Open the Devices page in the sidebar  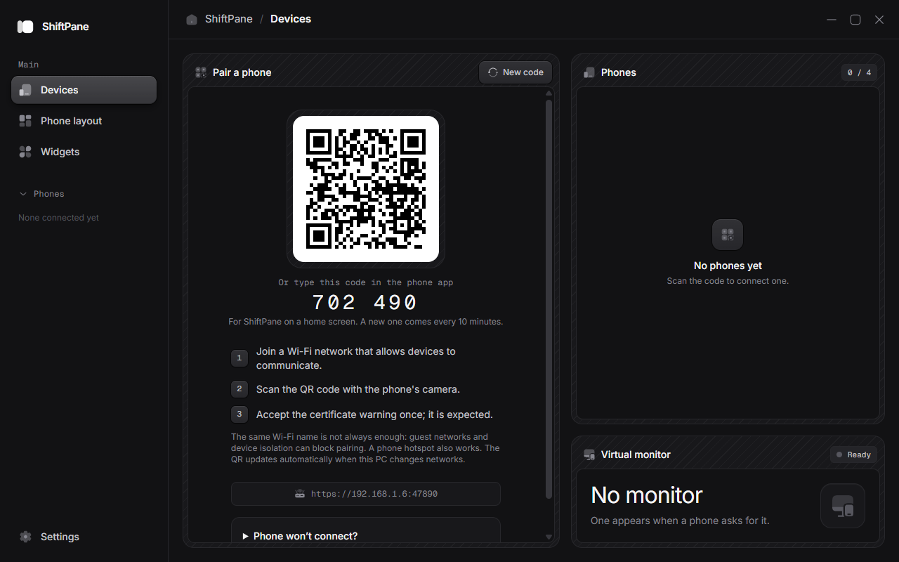(84, 90)
